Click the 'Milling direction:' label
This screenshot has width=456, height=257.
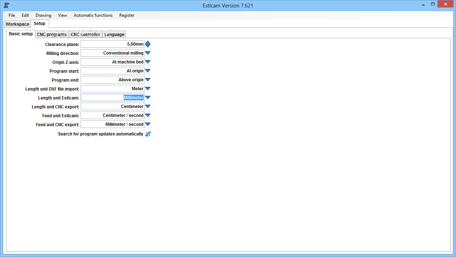pos(63,53)
